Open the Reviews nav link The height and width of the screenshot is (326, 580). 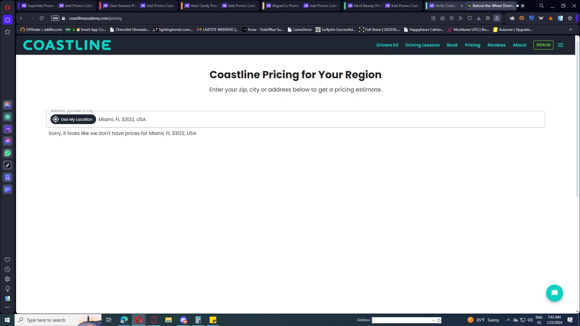[x=496, y=45]
